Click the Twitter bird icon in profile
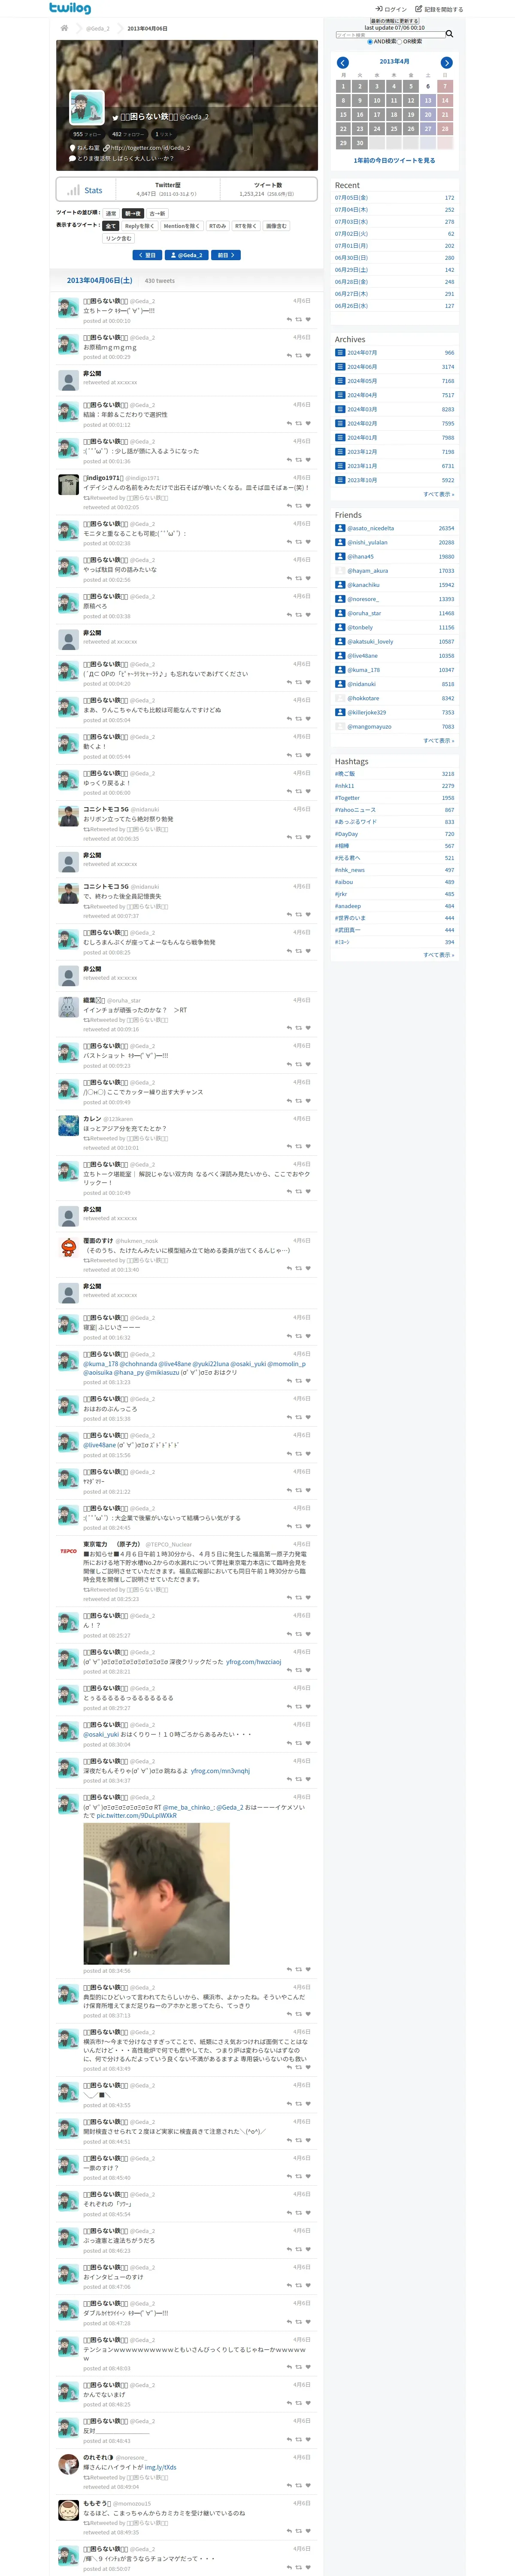This screenshot has width=515, height=2576. (115, 117)
